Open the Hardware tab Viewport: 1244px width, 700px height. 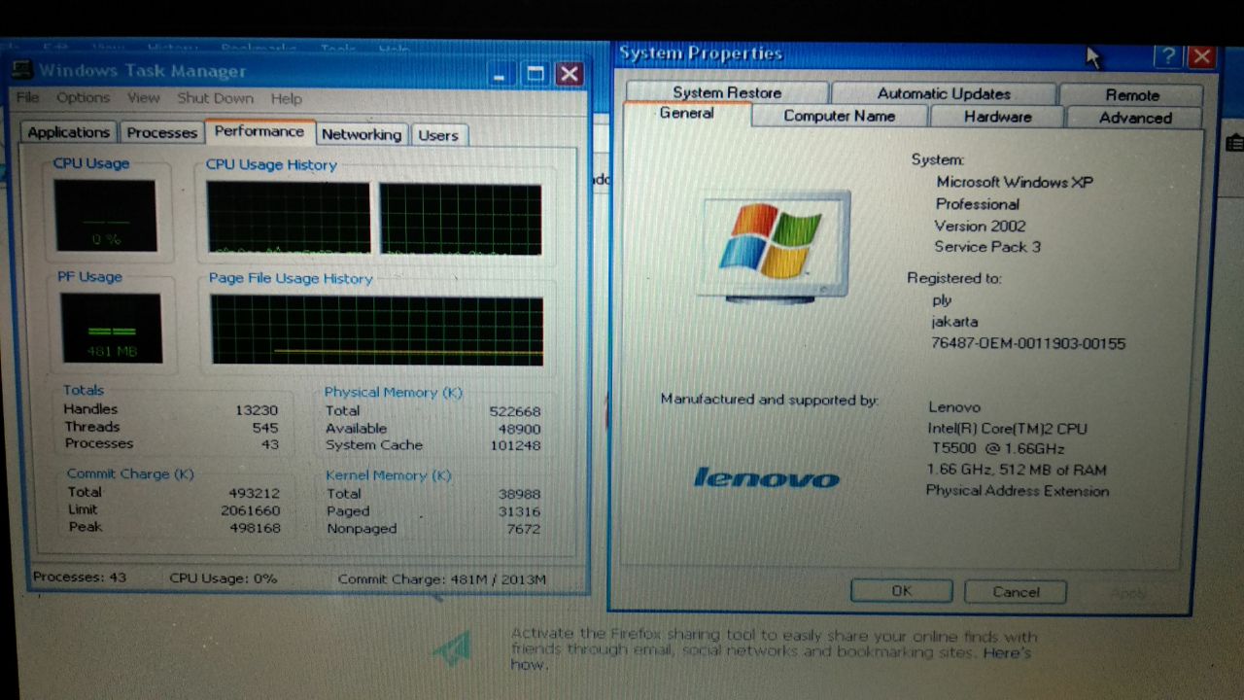997,117
